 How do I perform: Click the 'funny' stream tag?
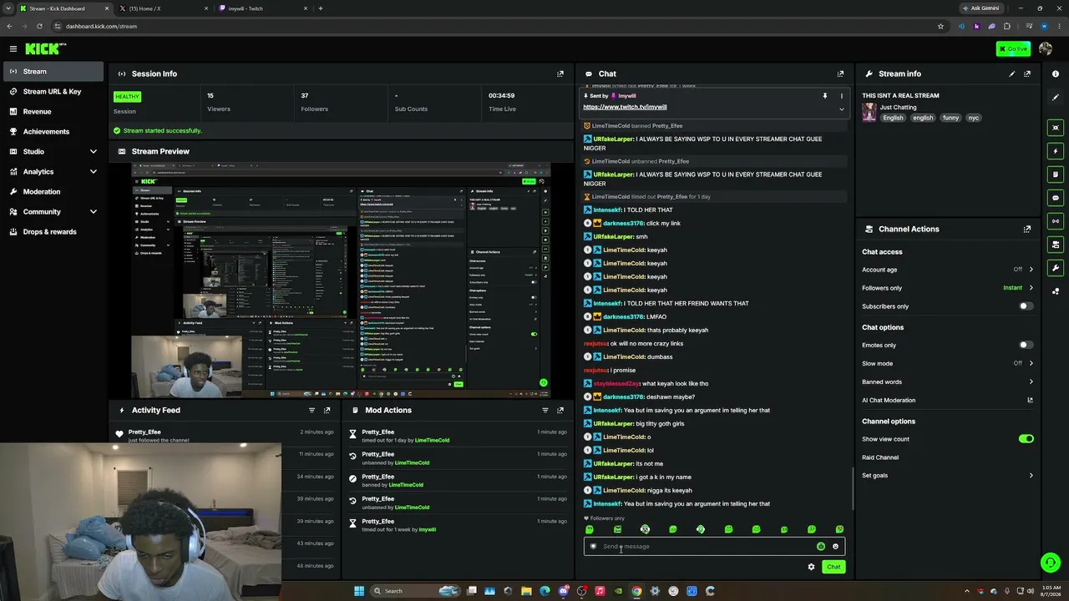click(x=950, y=119)
